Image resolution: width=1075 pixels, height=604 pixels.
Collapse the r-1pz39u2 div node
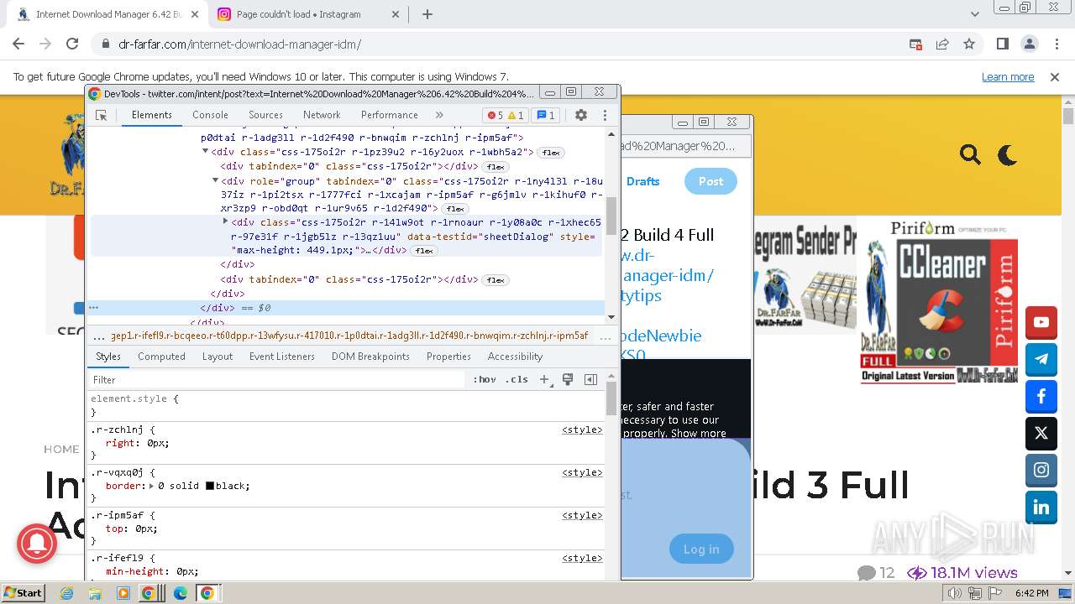click(205, 152)
